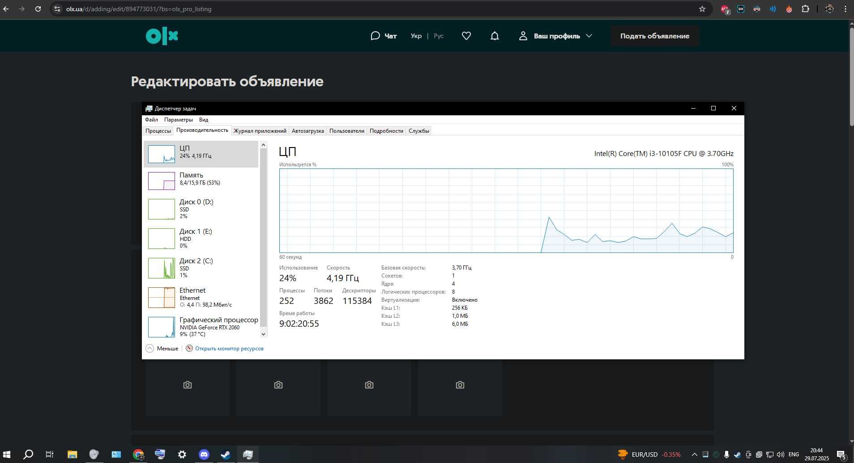This screenshot has height=463, width=854.
Task: Switch to Chrome on the taskbar
Action: (x=138, y=455)
